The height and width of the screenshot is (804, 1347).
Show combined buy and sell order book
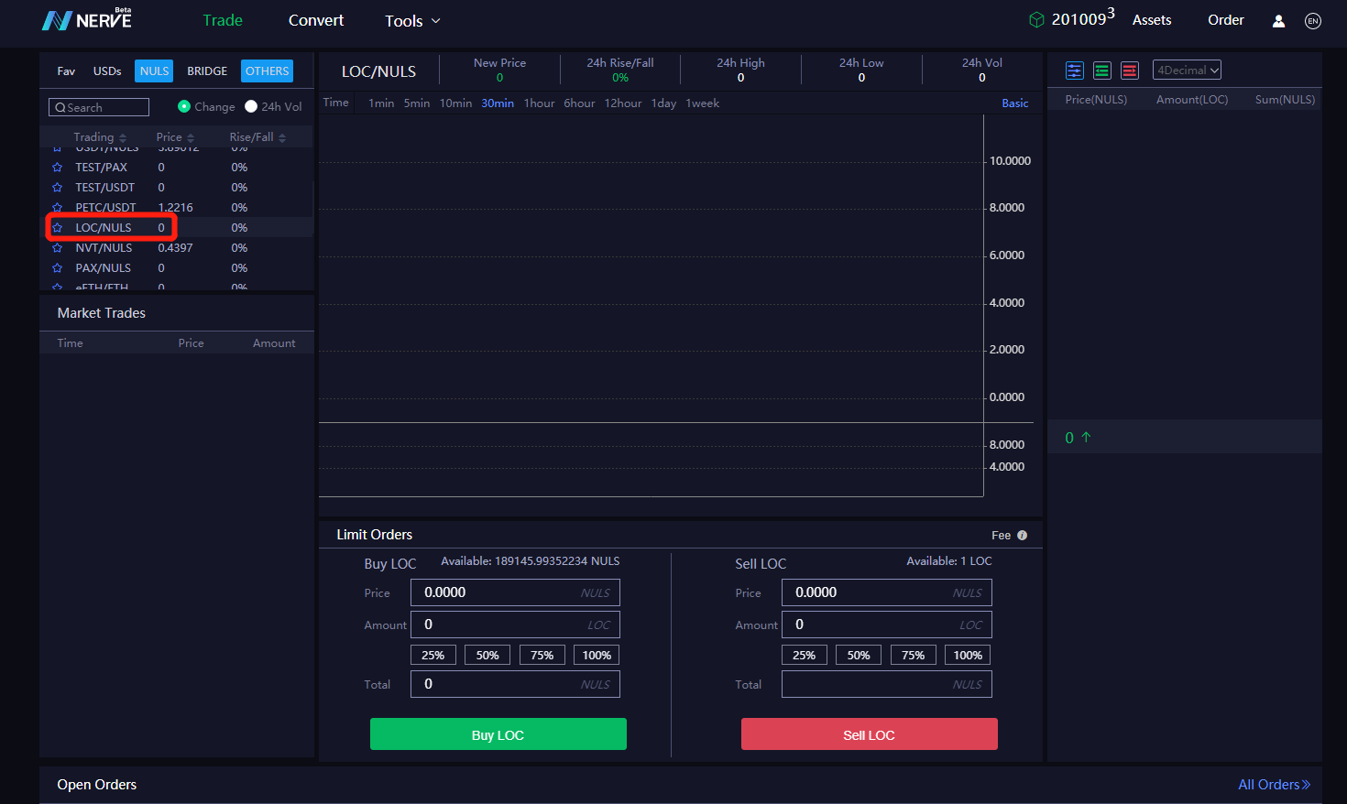1075,71
